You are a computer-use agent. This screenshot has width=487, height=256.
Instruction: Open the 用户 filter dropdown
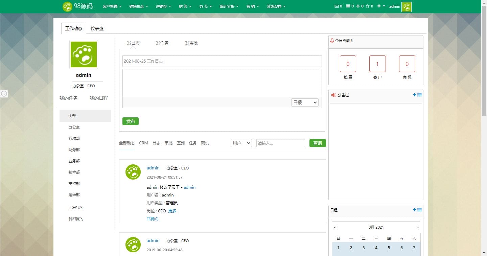241,143
